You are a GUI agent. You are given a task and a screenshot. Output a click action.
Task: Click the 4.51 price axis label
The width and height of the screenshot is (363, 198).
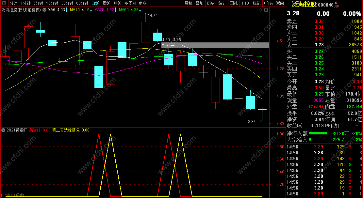(x=280, y=41)
